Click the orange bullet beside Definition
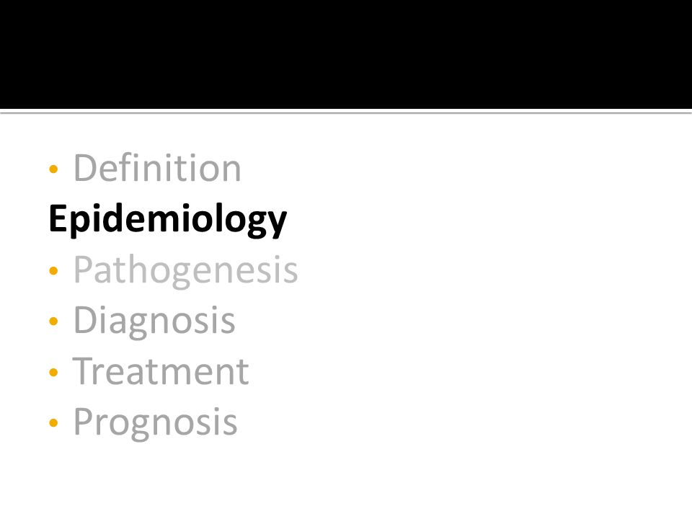The width and height of the screenshot is (692, 519). pyautogui.click(x=53, y=169)
